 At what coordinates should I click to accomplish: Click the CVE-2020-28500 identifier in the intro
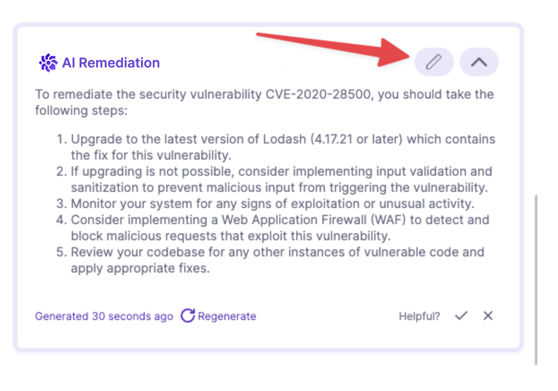pos(318,95)
